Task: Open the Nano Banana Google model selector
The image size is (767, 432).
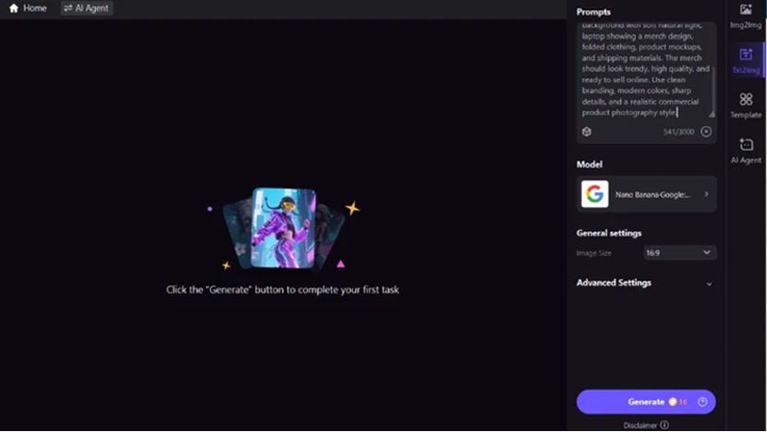Action: [x=646, y=194]
